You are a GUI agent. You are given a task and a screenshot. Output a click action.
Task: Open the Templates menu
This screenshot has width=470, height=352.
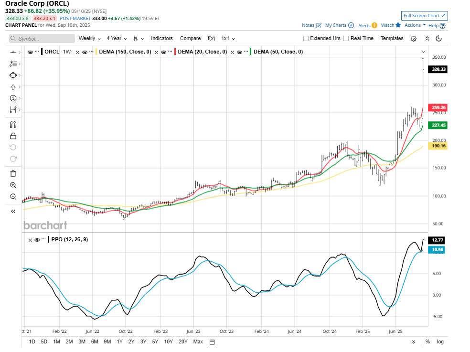(392, 38)
